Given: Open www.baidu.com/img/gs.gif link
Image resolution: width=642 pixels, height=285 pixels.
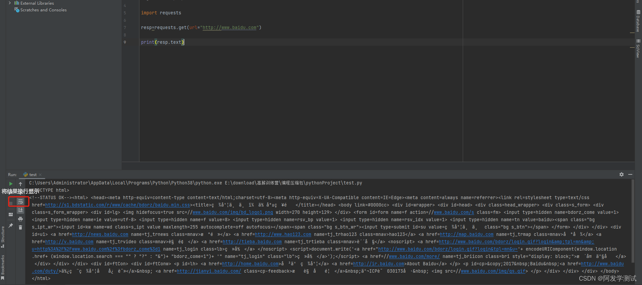Looking at the screenshot, I should tap(493, 271).
